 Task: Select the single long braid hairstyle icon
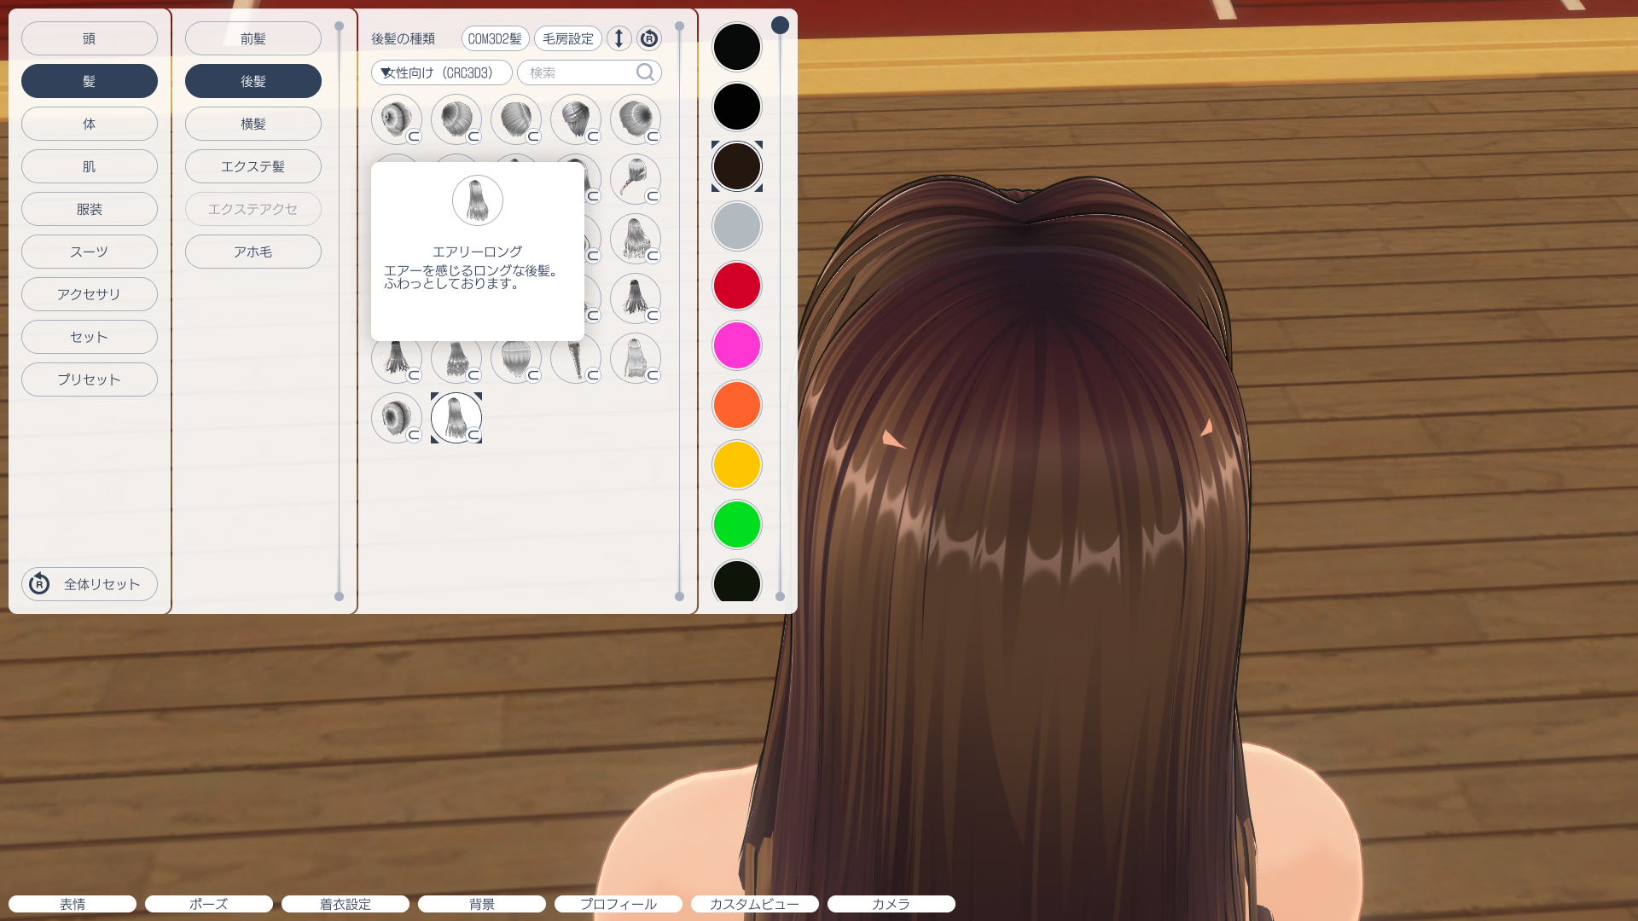(575, 358)
